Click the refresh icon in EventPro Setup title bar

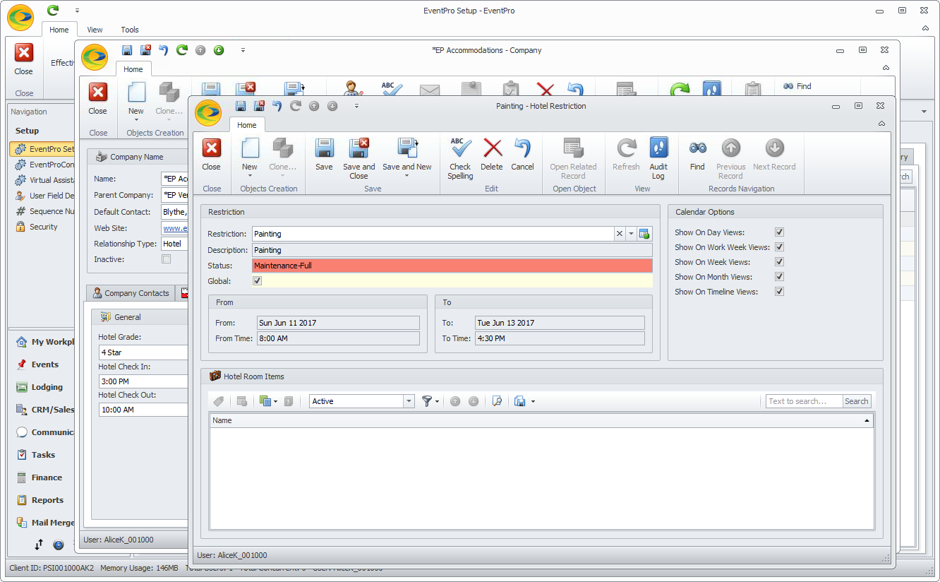[x=53, y=11]
